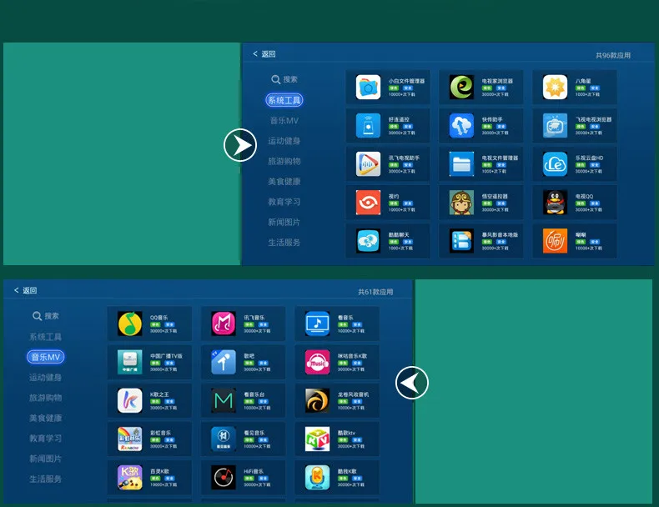The width and height of the screenshot is (659, 507).
Task: Select highlighted 音乐MV in bottom panel
Action: click(45, 357)
